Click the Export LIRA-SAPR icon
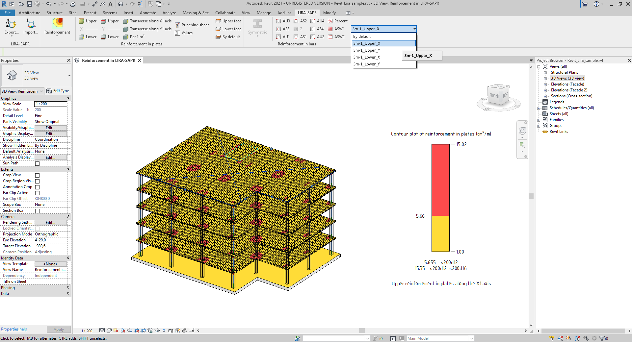Viewport: 632px width, 342px height. 11,24
